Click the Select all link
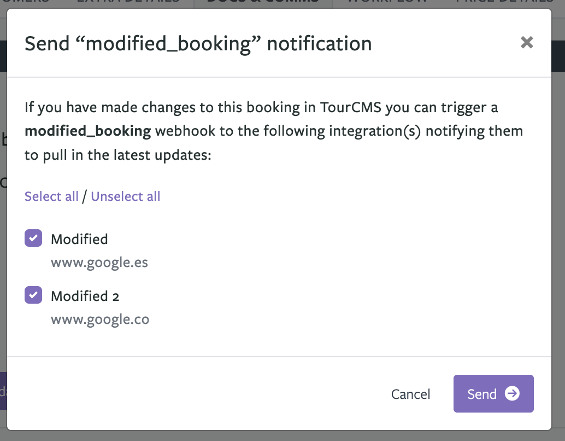565x441 pixels. pos(51,196)
